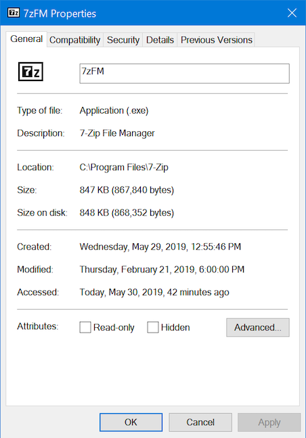The height and width of the screenshot is (438, 306).
Task: Open the Security tab
Action: 123,40
